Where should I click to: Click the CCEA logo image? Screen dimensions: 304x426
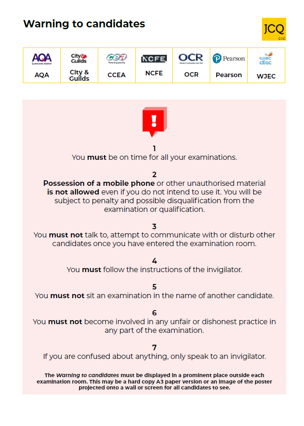(x=117, y=58)
